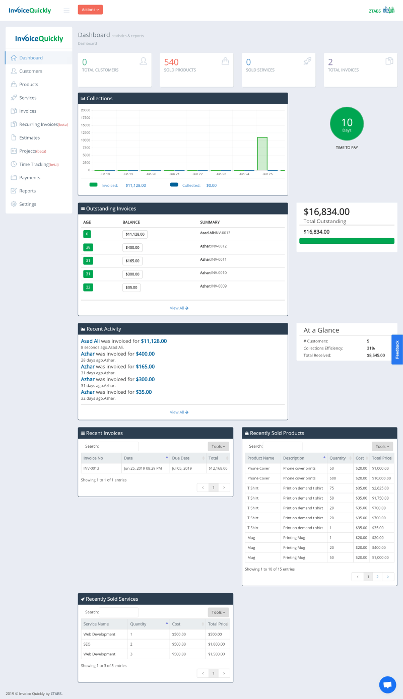The height and width of the screenshot is (699, 403).
Task: Click the SEO service row cell
Action: coord(104,644)
